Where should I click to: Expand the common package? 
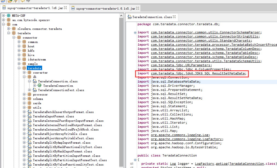tap(19, 42)
